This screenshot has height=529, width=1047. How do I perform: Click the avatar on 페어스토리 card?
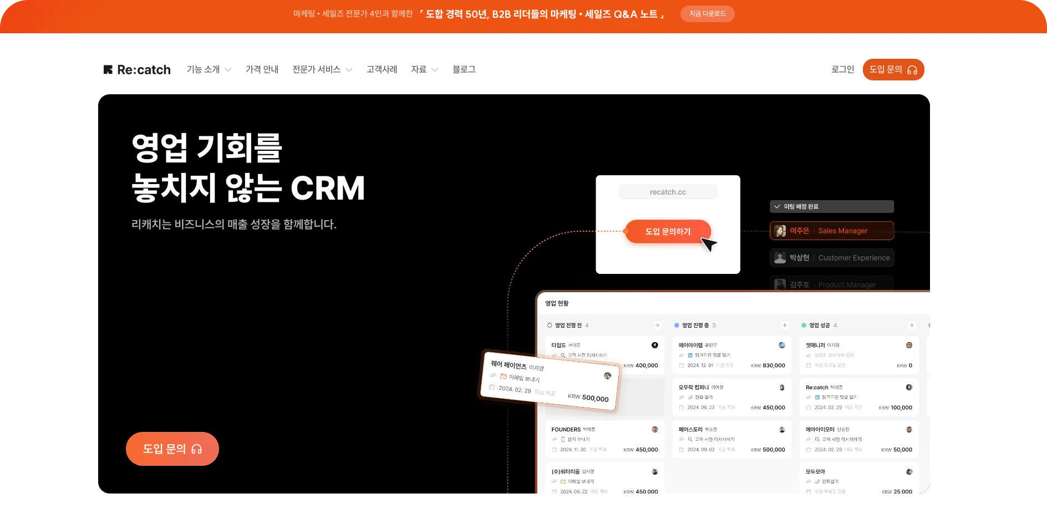[x=782, y=429]
